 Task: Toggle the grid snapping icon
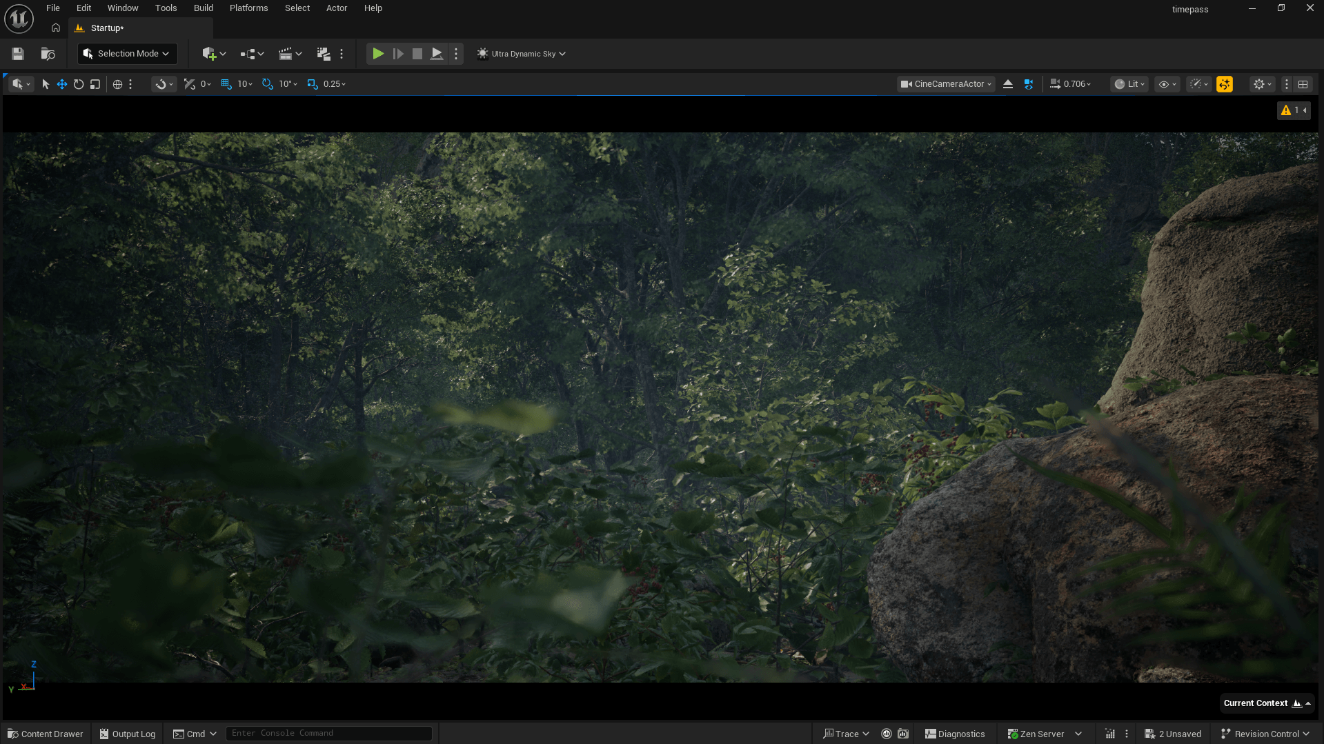click(226, 84)
